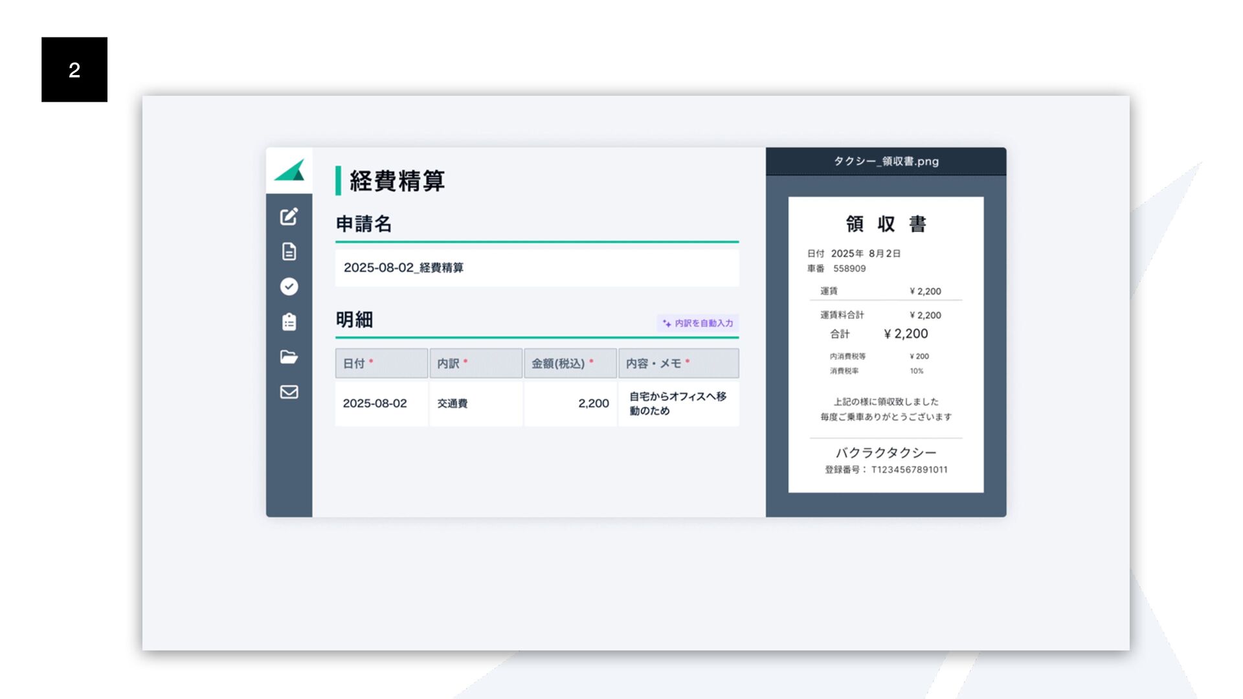Select the 内訳 column header

(475, 363)
